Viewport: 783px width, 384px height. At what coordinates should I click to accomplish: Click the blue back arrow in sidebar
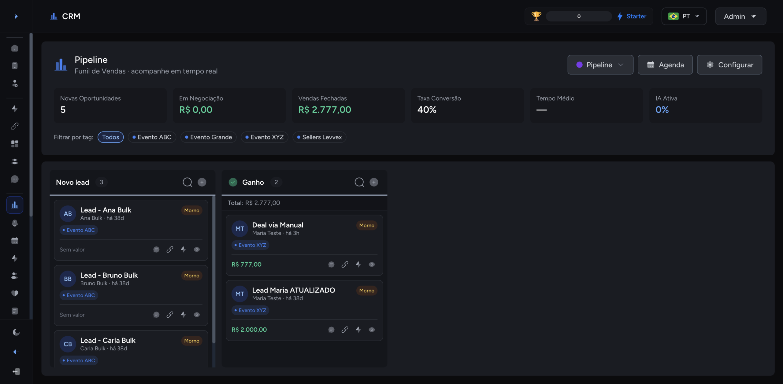16,352
